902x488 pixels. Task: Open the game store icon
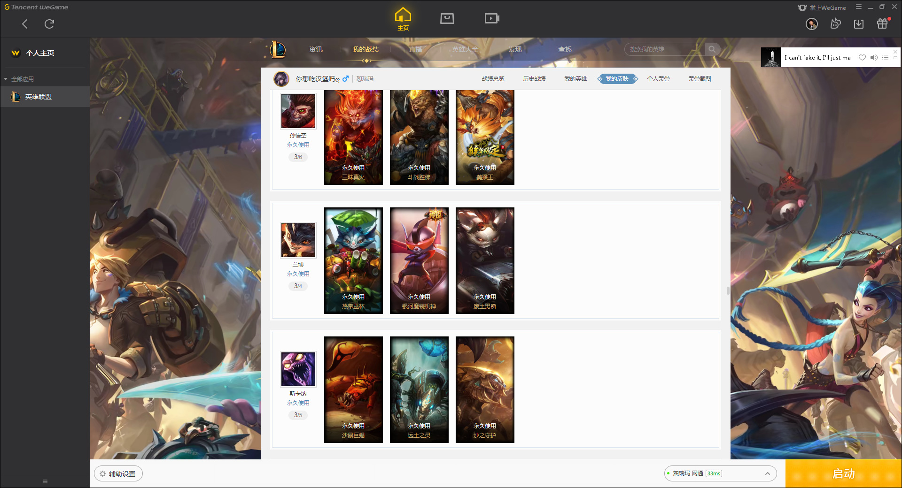[x=447, y=18]
